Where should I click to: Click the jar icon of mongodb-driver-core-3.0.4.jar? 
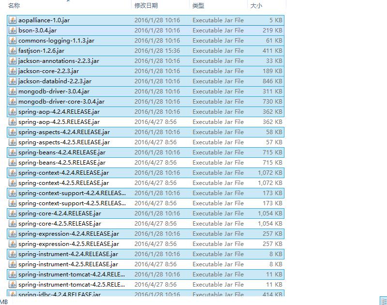(x=13, y=102)
